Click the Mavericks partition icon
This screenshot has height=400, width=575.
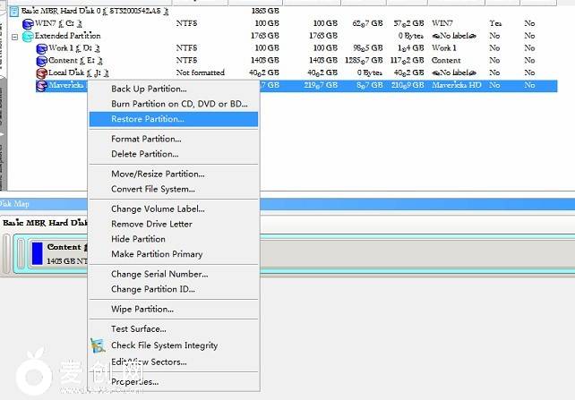point(40,86)
